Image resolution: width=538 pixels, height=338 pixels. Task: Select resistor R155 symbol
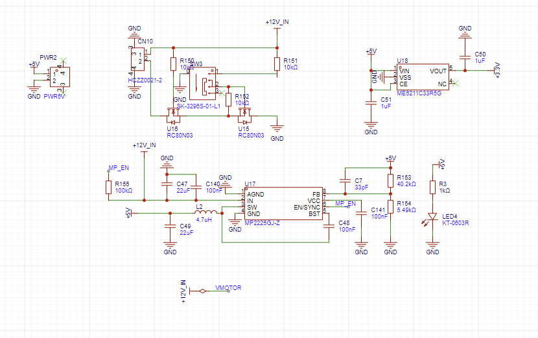(x=109, y=187)
